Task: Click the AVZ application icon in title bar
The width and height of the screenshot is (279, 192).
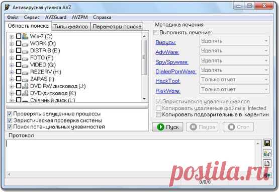Action: [x=8, y=8]
